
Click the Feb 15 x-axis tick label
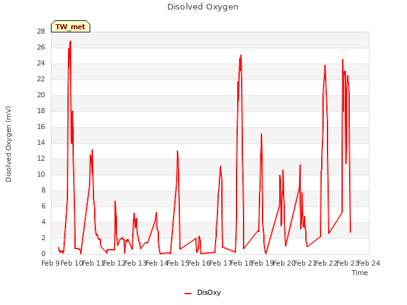tap(178, 263)
